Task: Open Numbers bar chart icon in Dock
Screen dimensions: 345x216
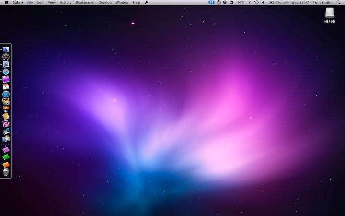Action: (x=6, y=131)
